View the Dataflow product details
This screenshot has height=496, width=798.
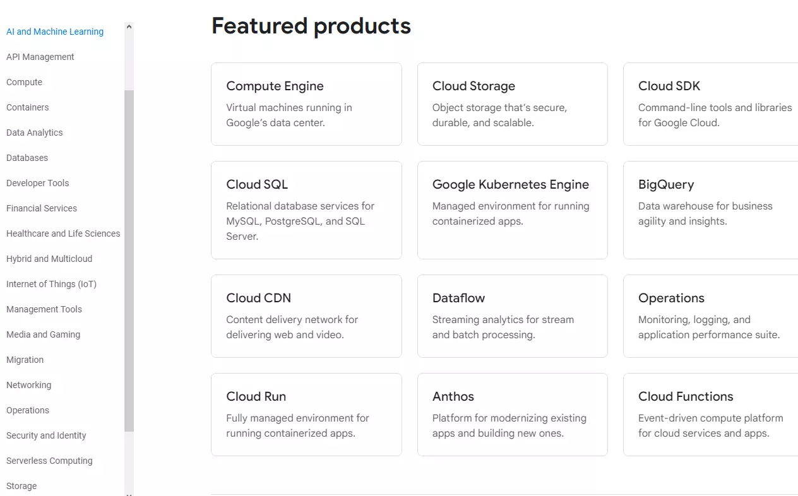point(512,316)
